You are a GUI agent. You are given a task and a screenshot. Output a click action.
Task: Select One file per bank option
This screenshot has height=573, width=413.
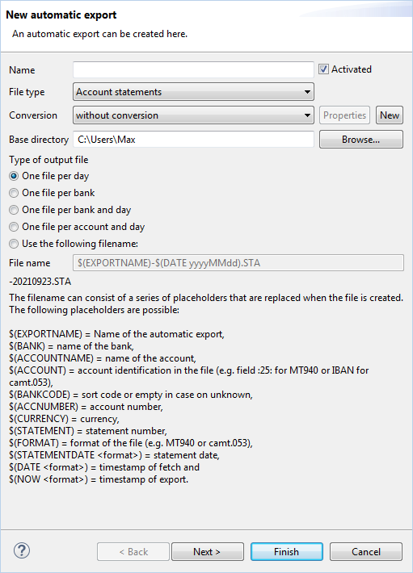point(14,193)
